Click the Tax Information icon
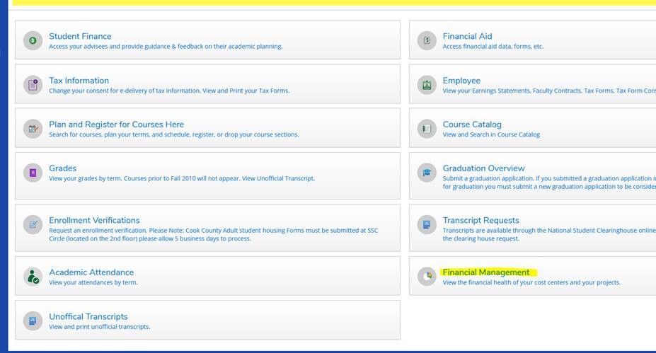The image size is (656, 353). (x=33, y=85)
